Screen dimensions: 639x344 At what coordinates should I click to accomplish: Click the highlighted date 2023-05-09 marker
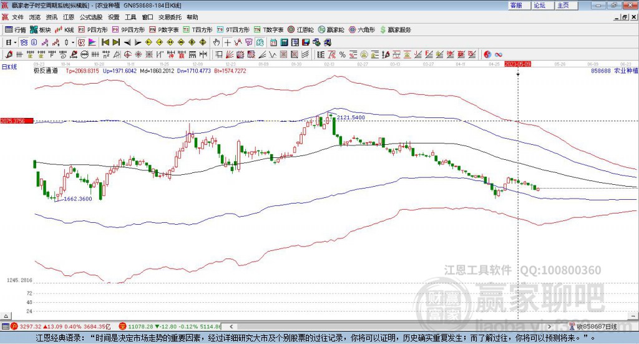pos(517,64)
